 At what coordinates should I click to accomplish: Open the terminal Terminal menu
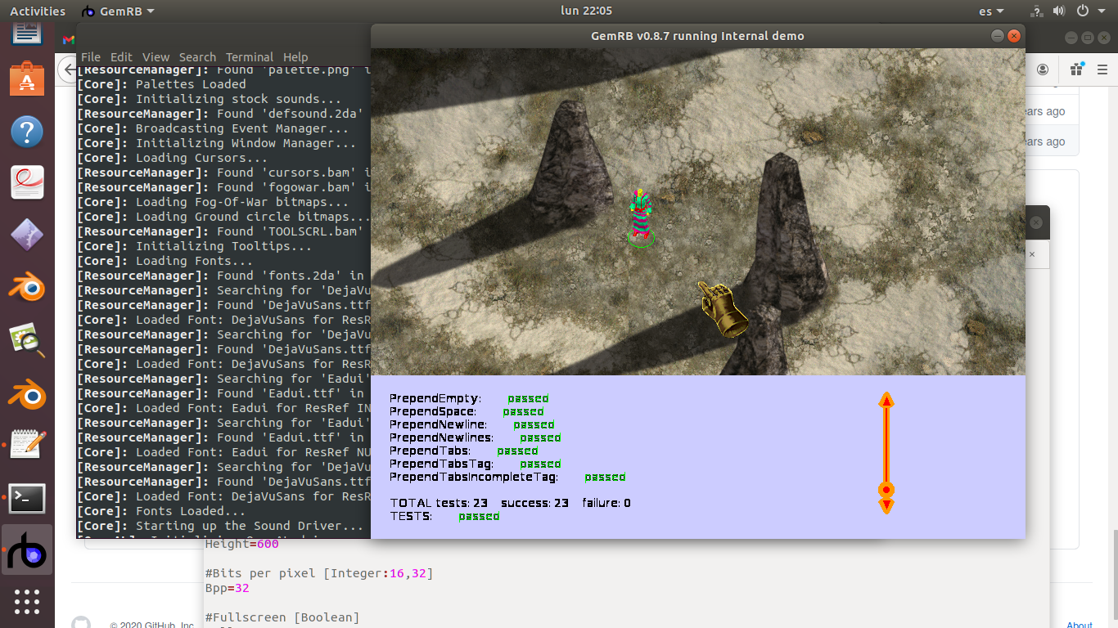[x=250, y=57]
